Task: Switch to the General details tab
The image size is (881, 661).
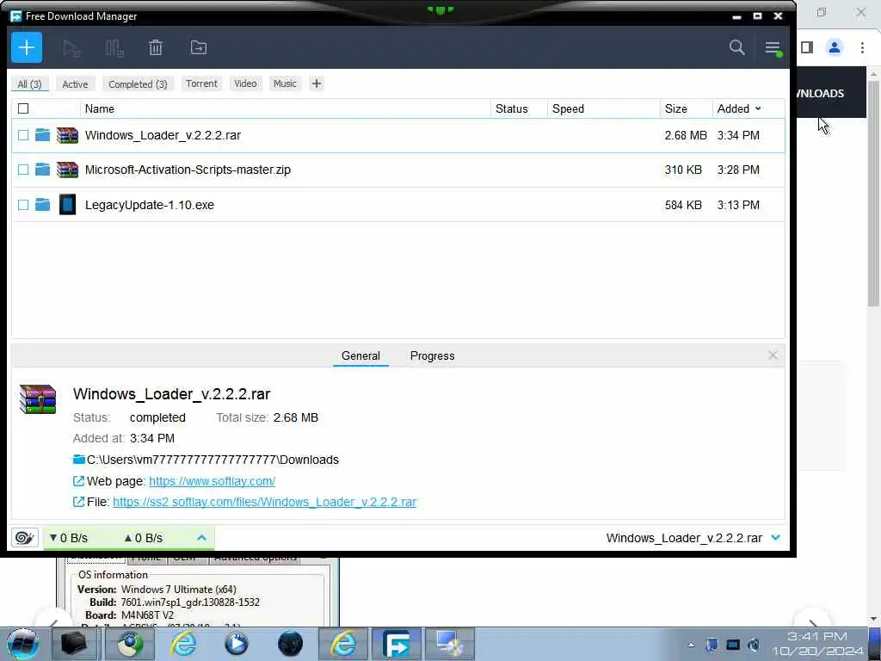Action: coord(360,355)
